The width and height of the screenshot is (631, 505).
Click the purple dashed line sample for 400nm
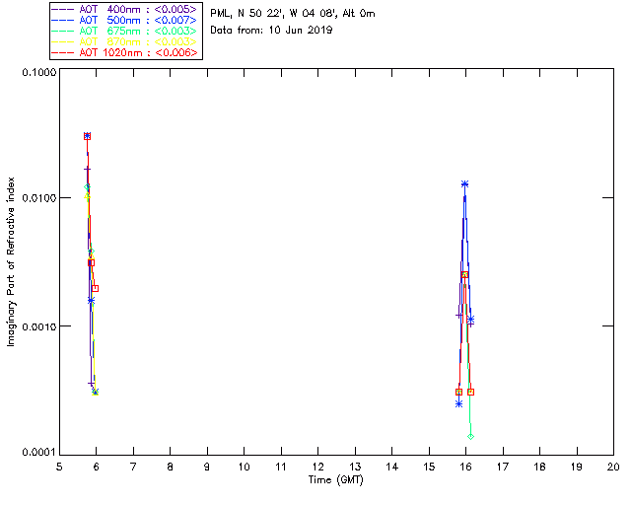63,9
